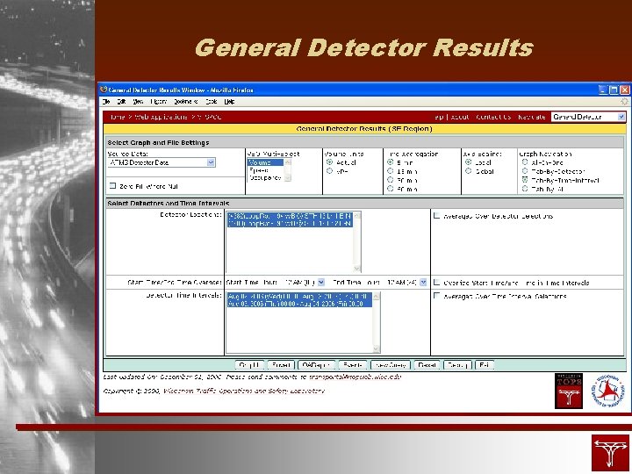Select Occupancy in the data multi-select list

(x=265, y=177)
